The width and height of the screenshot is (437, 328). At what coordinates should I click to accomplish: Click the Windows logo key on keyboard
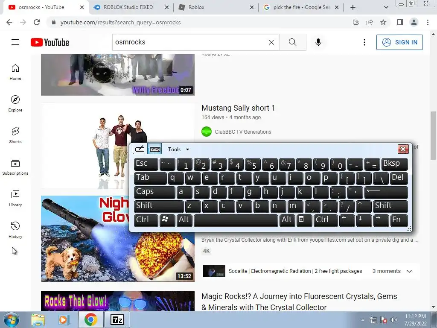click(x=167, y=220)
